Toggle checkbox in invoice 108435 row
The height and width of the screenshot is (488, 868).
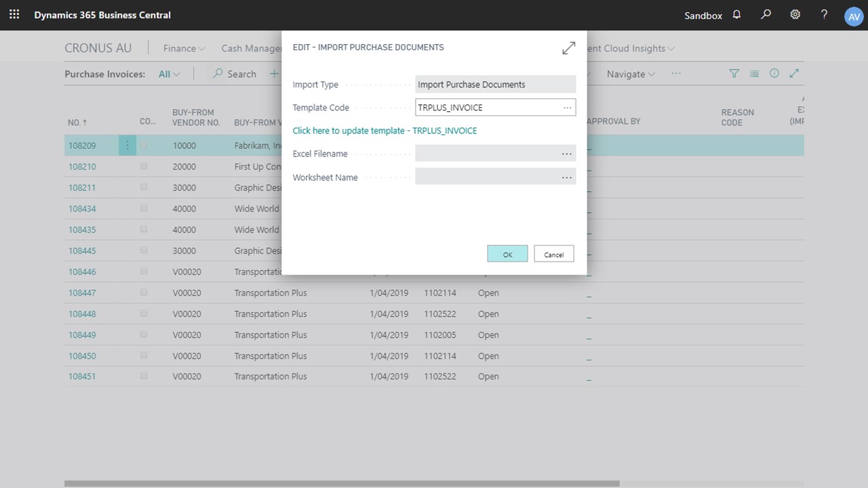click(144, 229)
